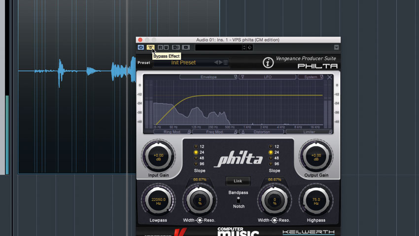The image size is (419, 236).
Task: Go to previous Philta preset arrow
Action: (x=216, y=63)
